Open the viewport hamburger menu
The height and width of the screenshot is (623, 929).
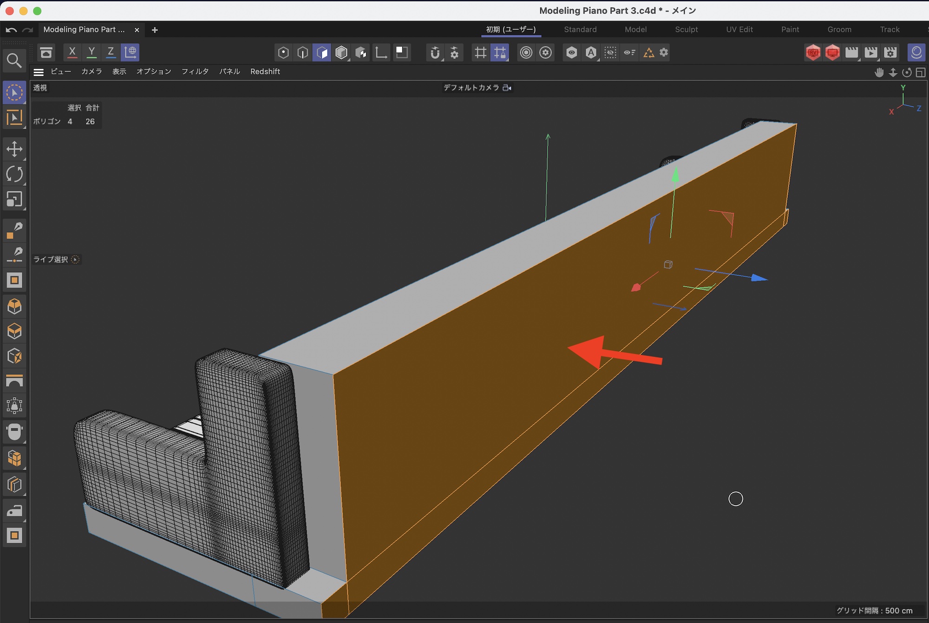[39, 72]
